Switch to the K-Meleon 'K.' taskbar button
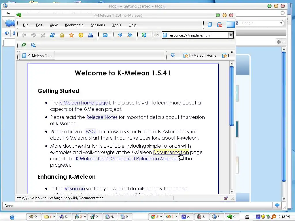This screenshot has width=295, height=221. 232,217
